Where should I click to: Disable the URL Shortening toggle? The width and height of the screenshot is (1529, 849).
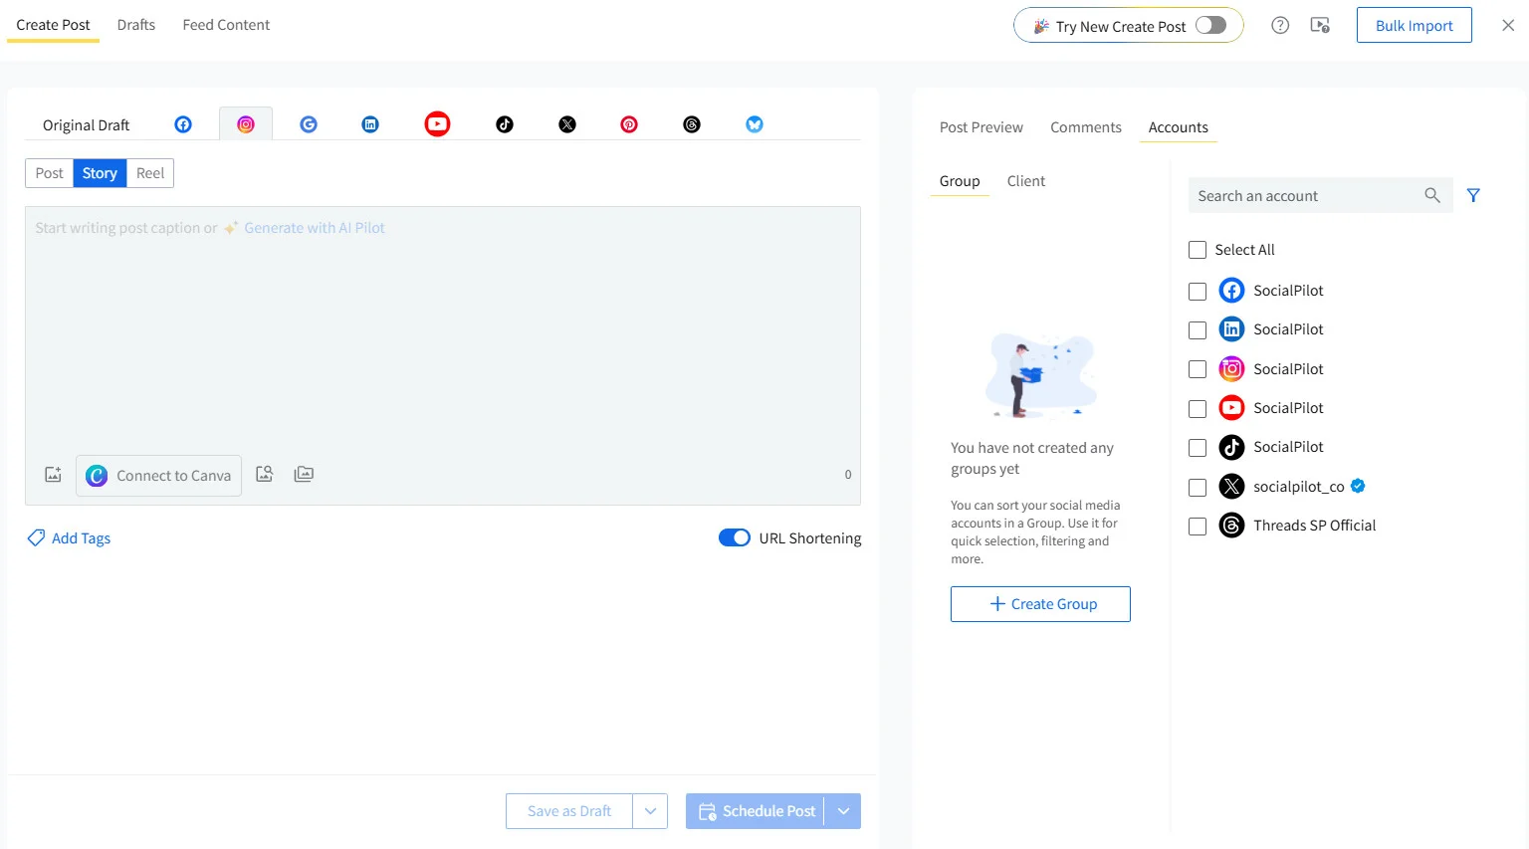[x=735, y=537]
